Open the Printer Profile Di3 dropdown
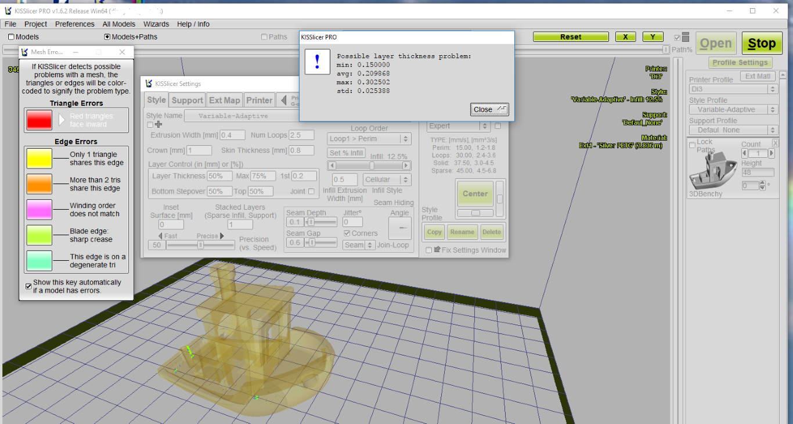The height and width of the screenshot is (424, 793). click(x=733, y=89)
